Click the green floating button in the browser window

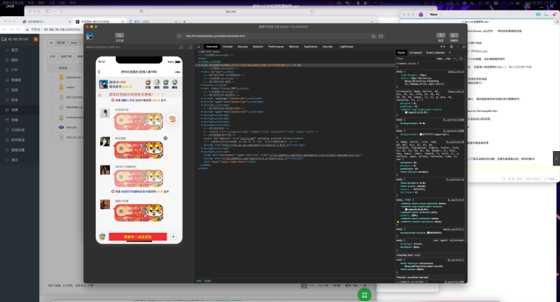tap(364, 294)
